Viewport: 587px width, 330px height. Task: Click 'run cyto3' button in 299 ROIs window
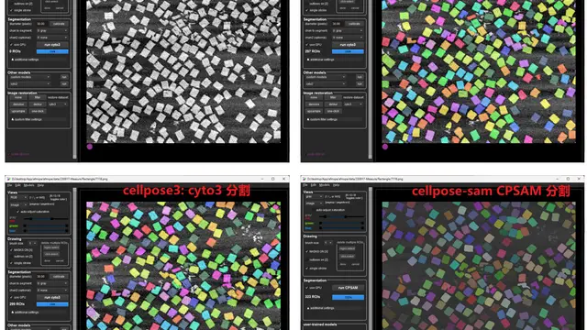click(52, 297)
